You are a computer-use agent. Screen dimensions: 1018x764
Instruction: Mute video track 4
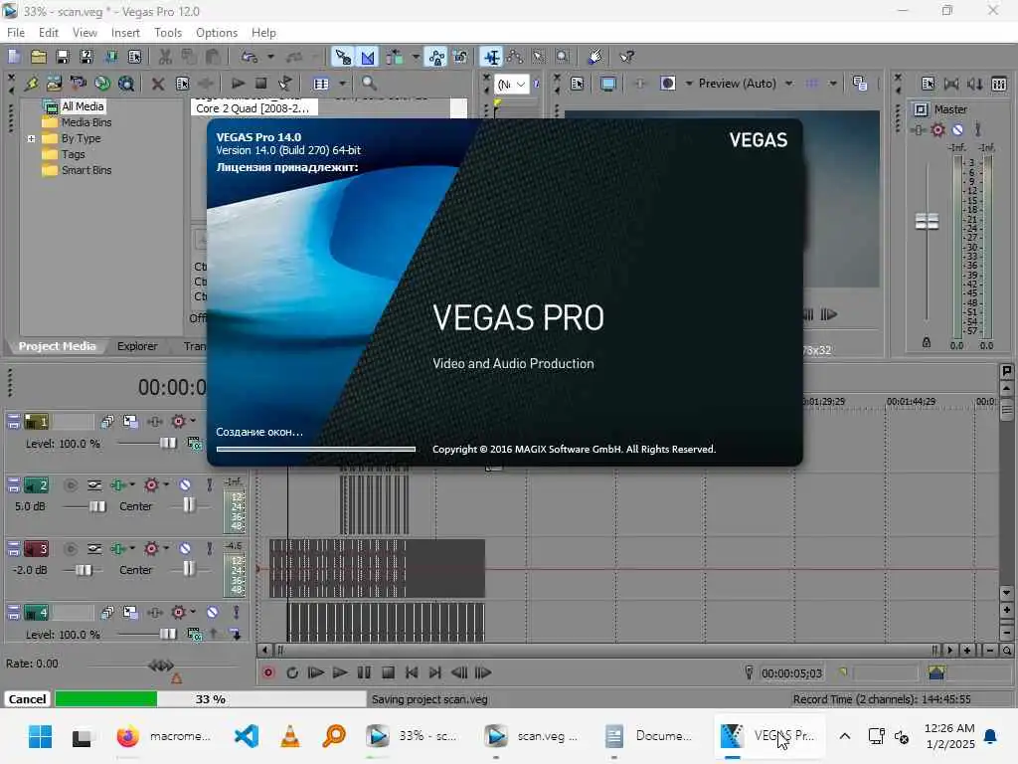pyautogui.click(x=213, y=613)
